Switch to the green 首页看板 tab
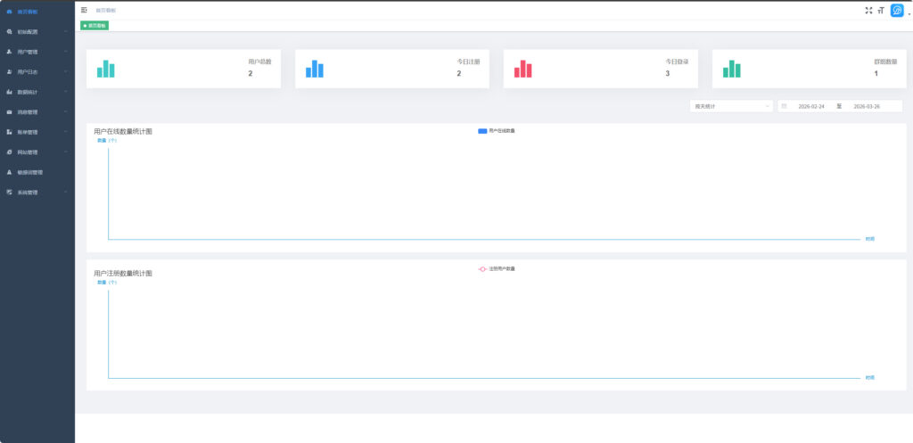 tap(95, 26)
